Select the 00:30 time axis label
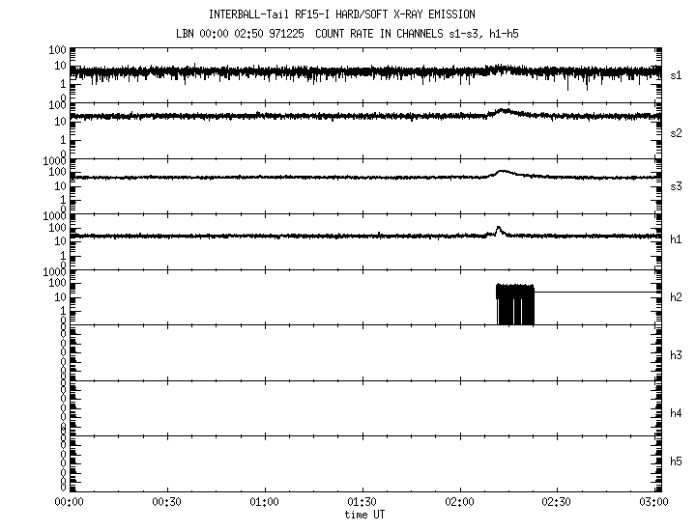The height and width of the screenshot is (531, 696). click(x=166, y=502)
